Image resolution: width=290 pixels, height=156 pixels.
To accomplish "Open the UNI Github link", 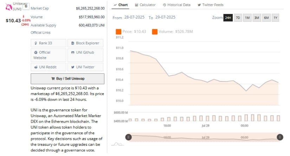I will [x=85, y=55].
